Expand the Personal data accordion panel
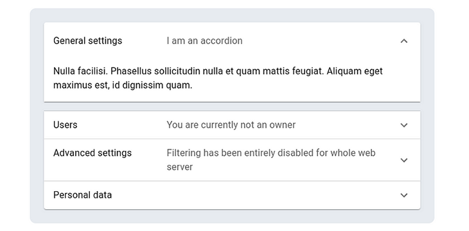 (x=232, y=195)
